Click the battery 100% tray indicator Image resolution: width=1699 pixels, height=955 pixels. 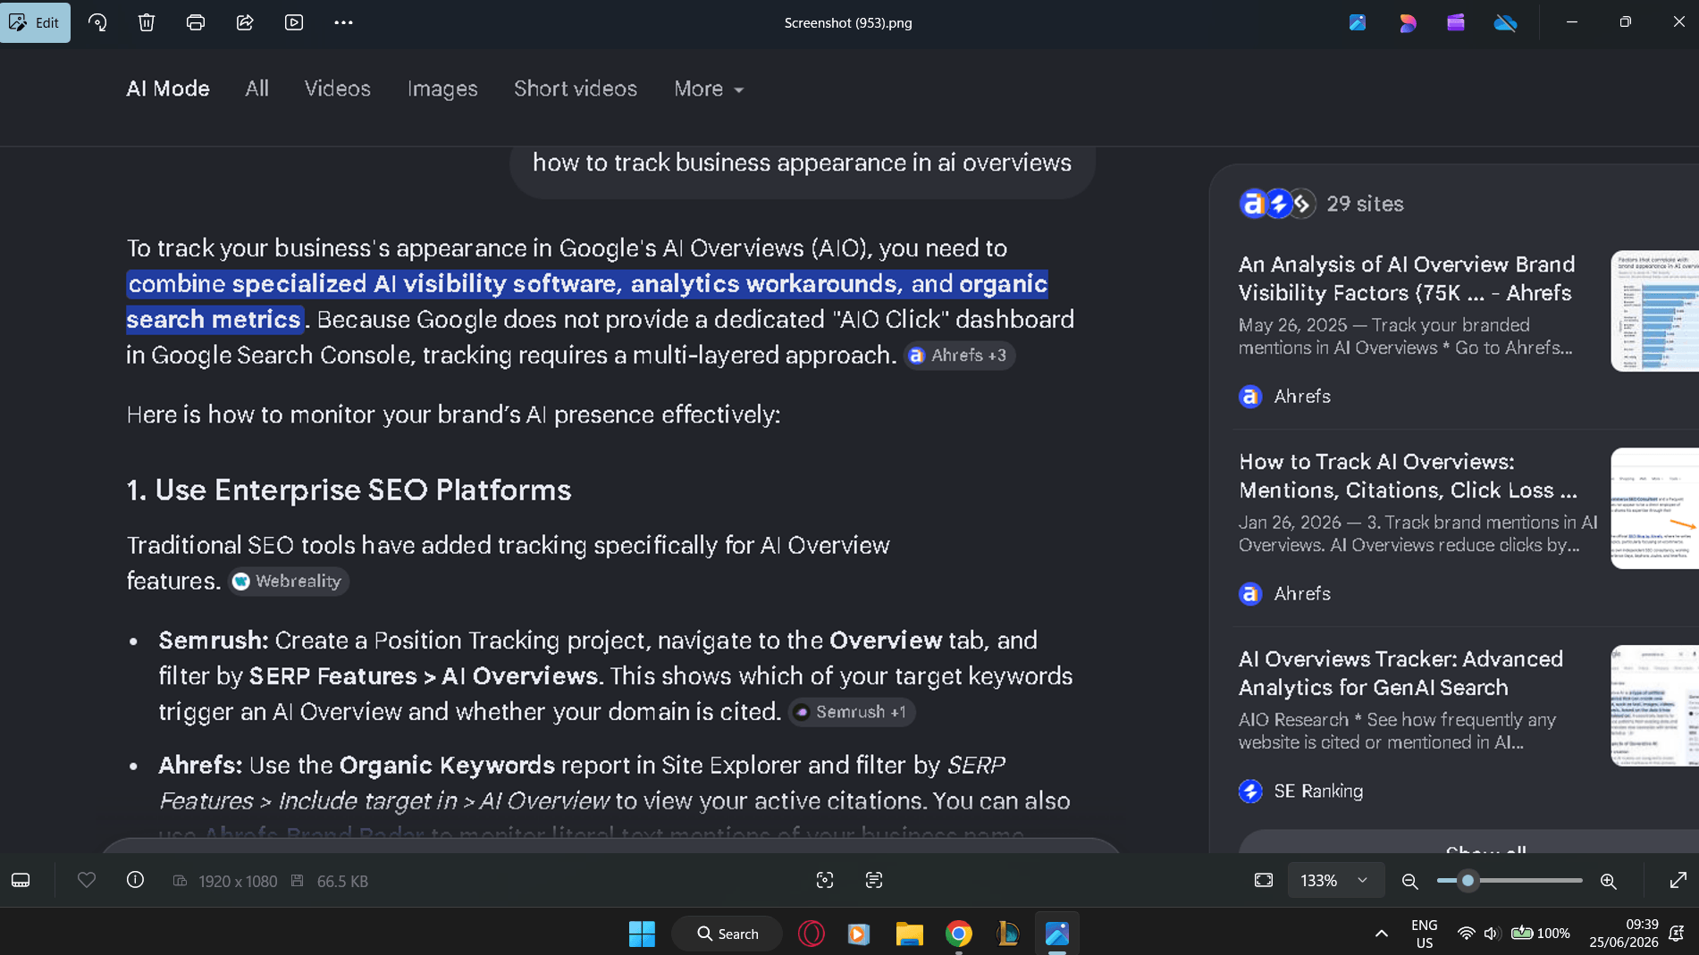[1540, 934]
